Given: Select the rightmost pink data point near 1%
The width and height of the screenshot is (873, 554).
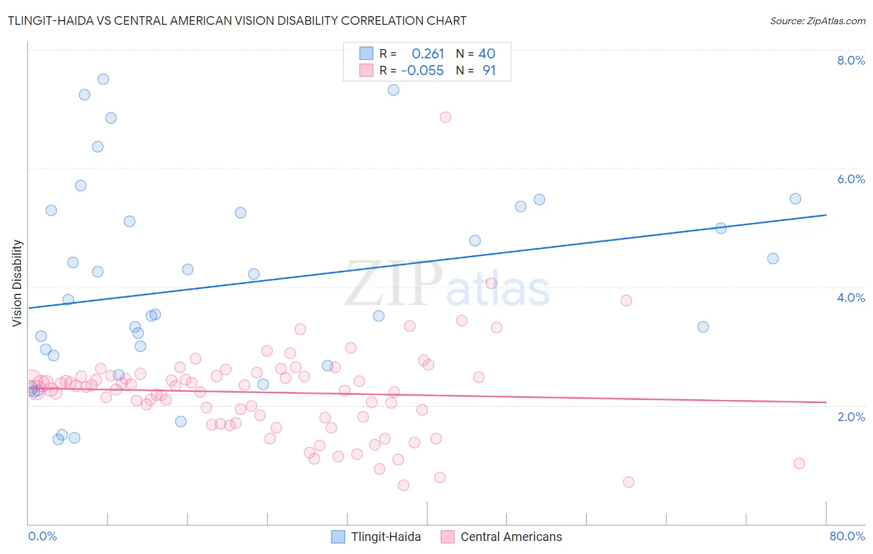Looking at the screenshot, I should (x=799, y=463).
